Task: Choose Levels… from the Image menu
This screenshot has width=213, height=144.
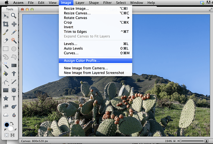Action: (96, 44)
